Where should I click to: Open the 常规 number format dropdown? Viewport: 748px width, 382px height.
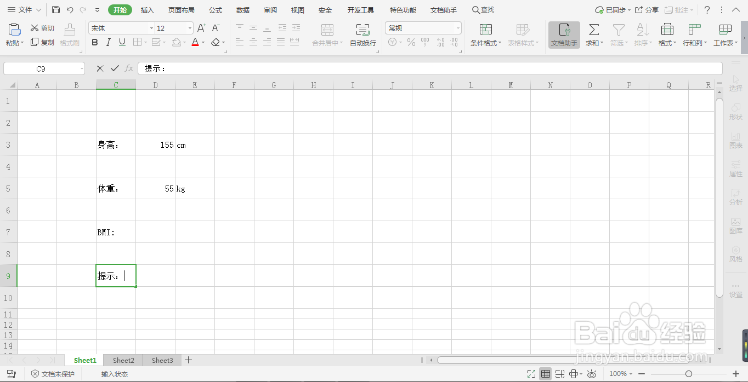[458, 28]
